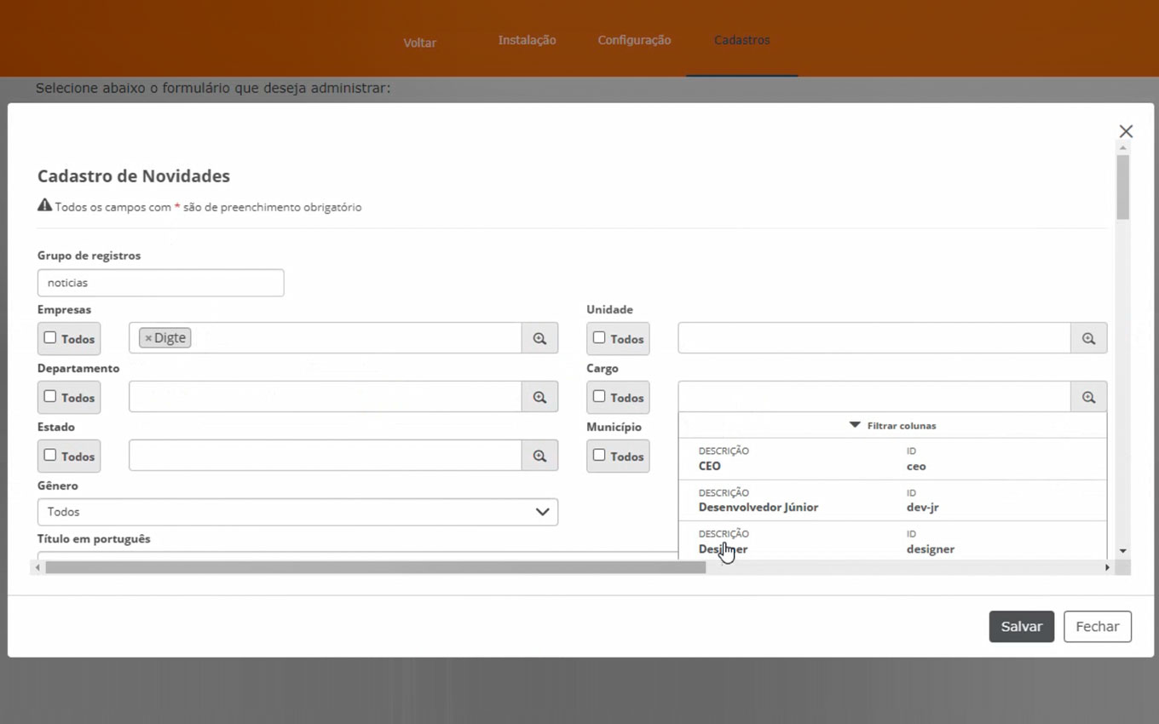The height and width of the screenshot is (724, 1159).
Task: Open the Gênero dropdown
Action: tap(297, 512)
